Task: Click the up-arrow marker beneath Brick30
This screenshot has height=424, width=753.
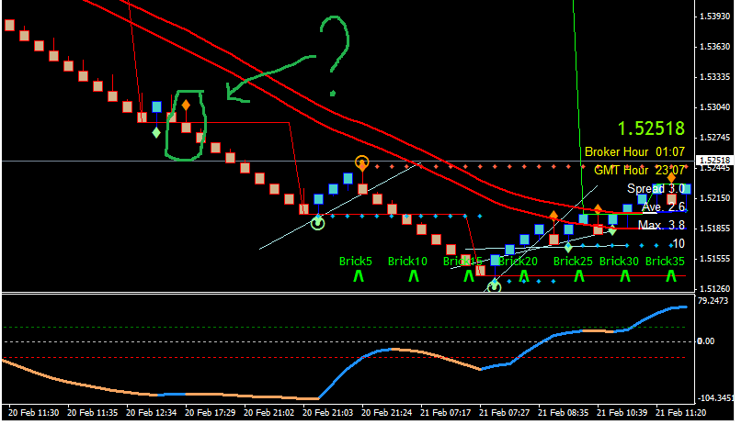Action: [625, 276]
